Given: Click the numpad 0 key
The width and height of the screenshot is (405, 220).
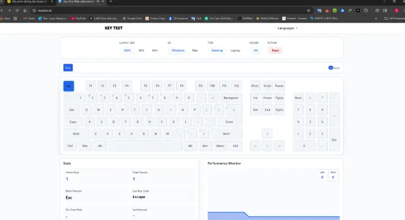Looking at the screenshot, I should 304,146.
